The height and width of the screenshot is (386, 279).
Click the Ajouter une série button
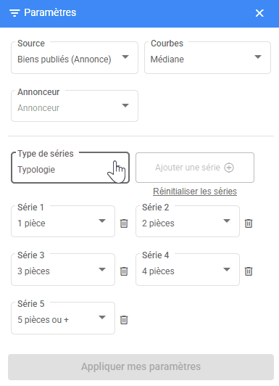pyautogui.click(x=195, y=168)
